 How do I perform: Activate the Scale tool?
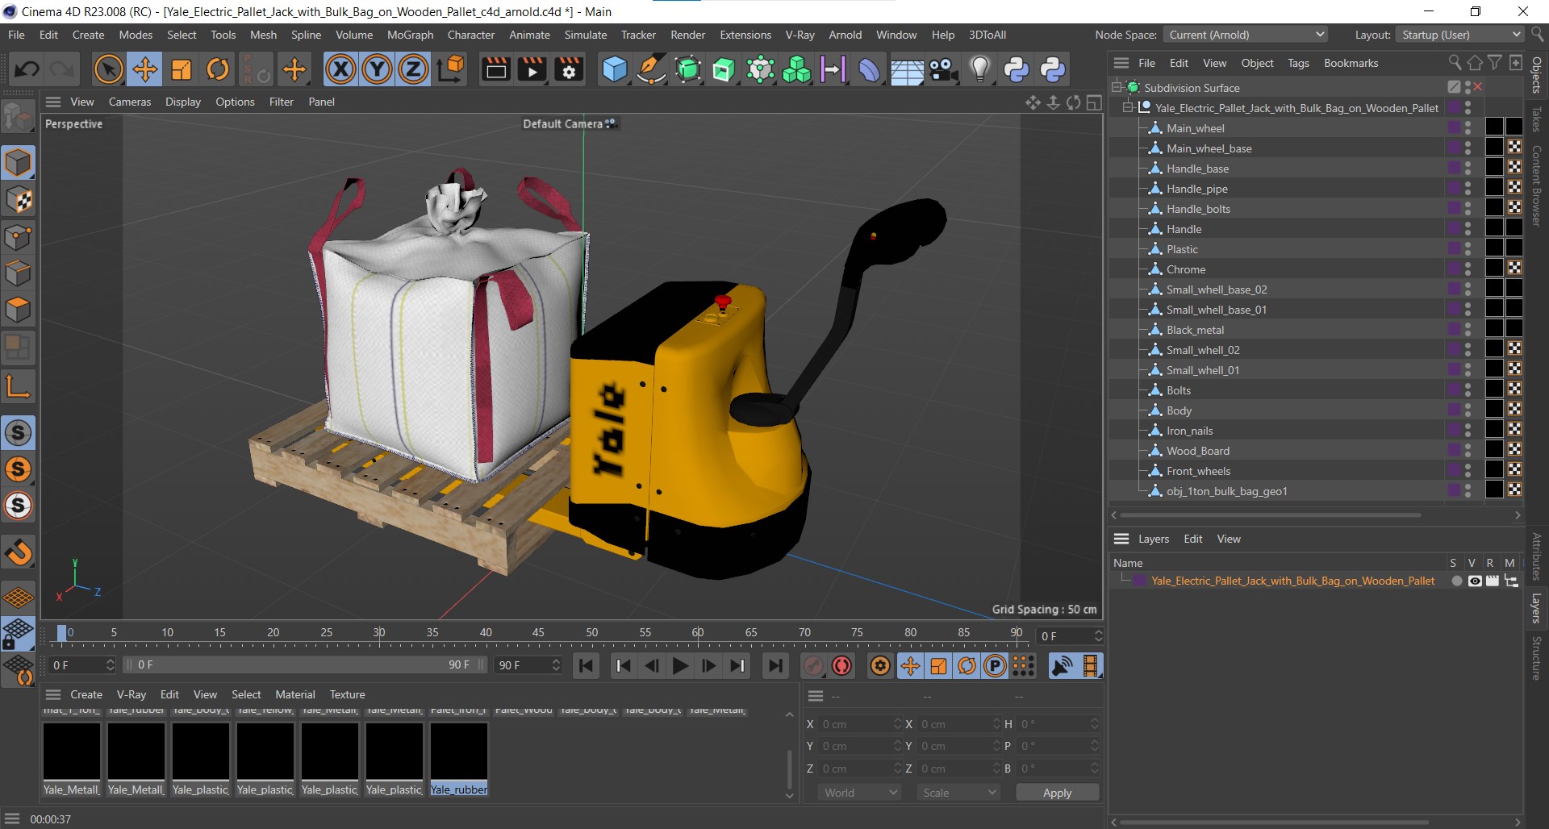tap(182, 69)
